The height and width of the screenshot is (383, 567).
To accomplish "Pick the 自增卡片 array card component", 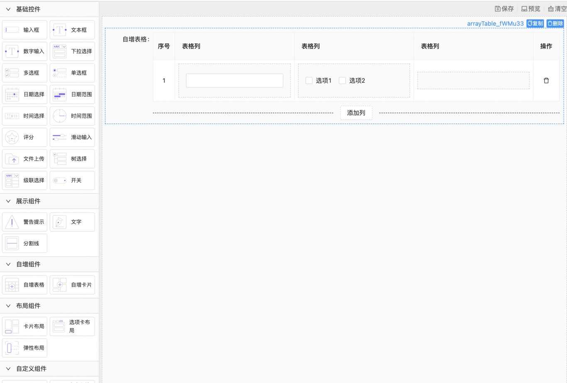I will pyautogui.click(x=72, y=285).
